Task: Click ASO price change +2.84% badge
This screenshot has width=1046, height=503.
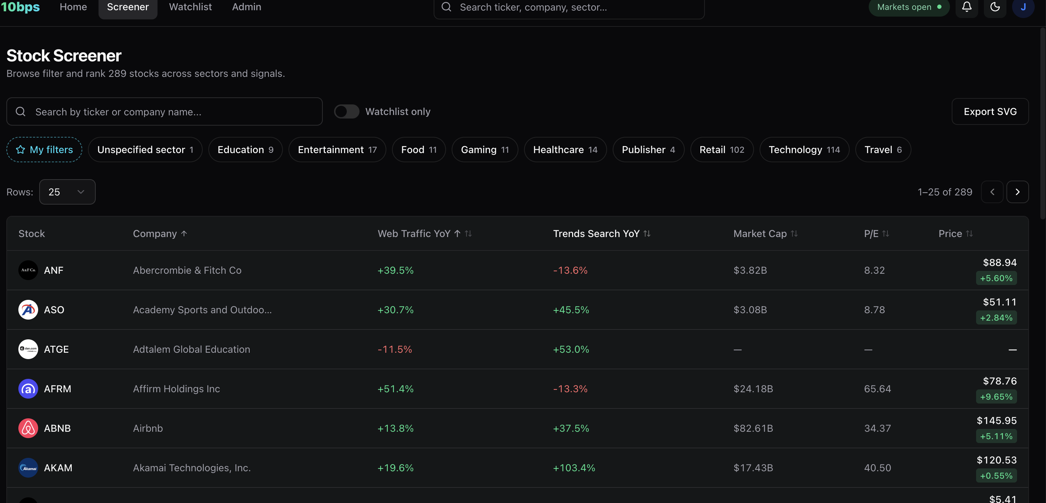Action: [x=996, y=317]
